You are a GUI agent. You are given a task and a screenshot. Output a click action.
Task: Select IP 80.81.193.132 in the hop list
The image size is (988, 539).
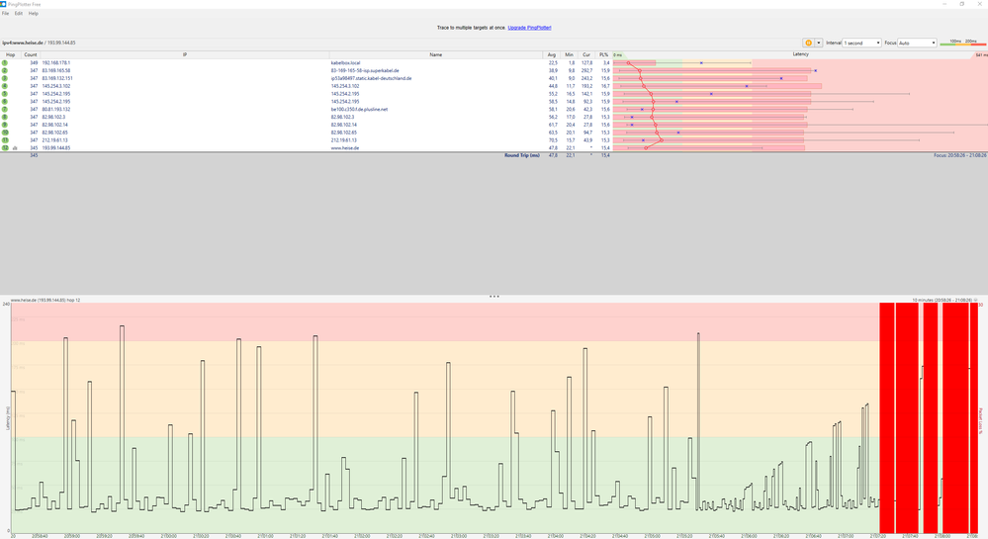[56, 109]
